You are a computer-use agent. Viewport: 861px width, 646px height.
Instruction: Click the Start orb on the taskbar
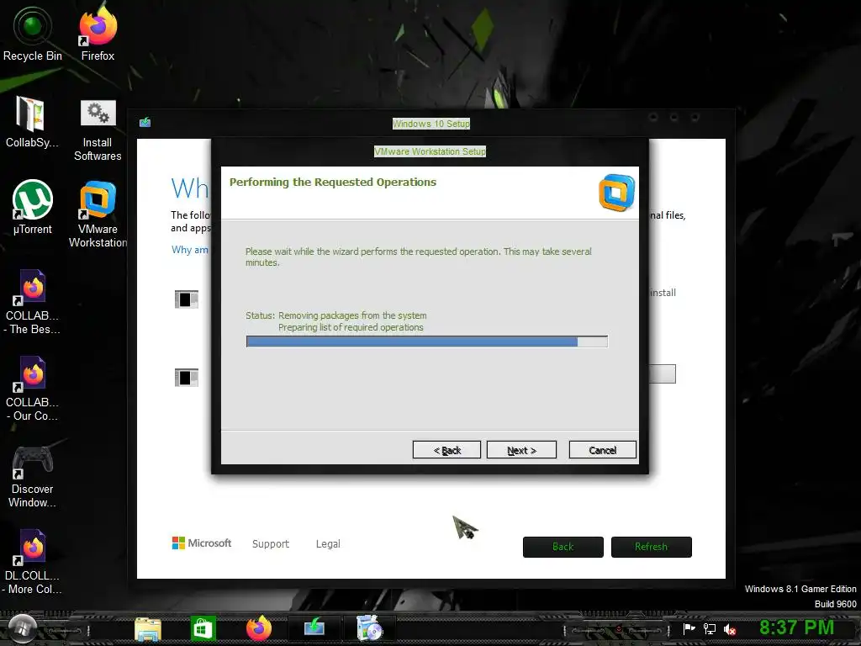pyautogui.click(x=22, y=627)
